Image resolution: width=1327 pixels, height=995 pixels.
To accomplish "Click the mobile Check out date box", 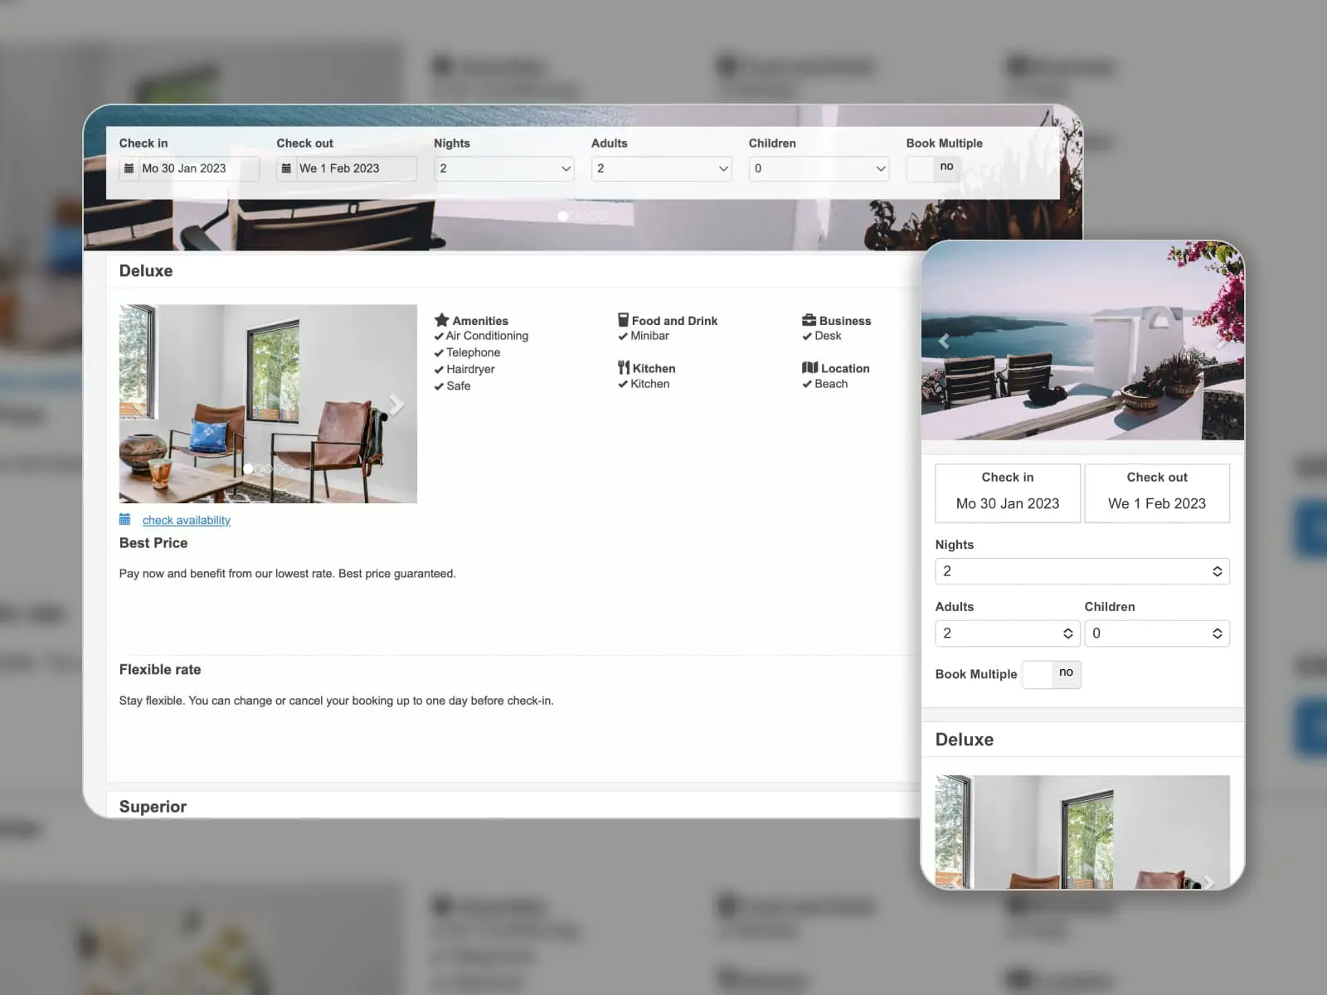I will point(1157,493).
